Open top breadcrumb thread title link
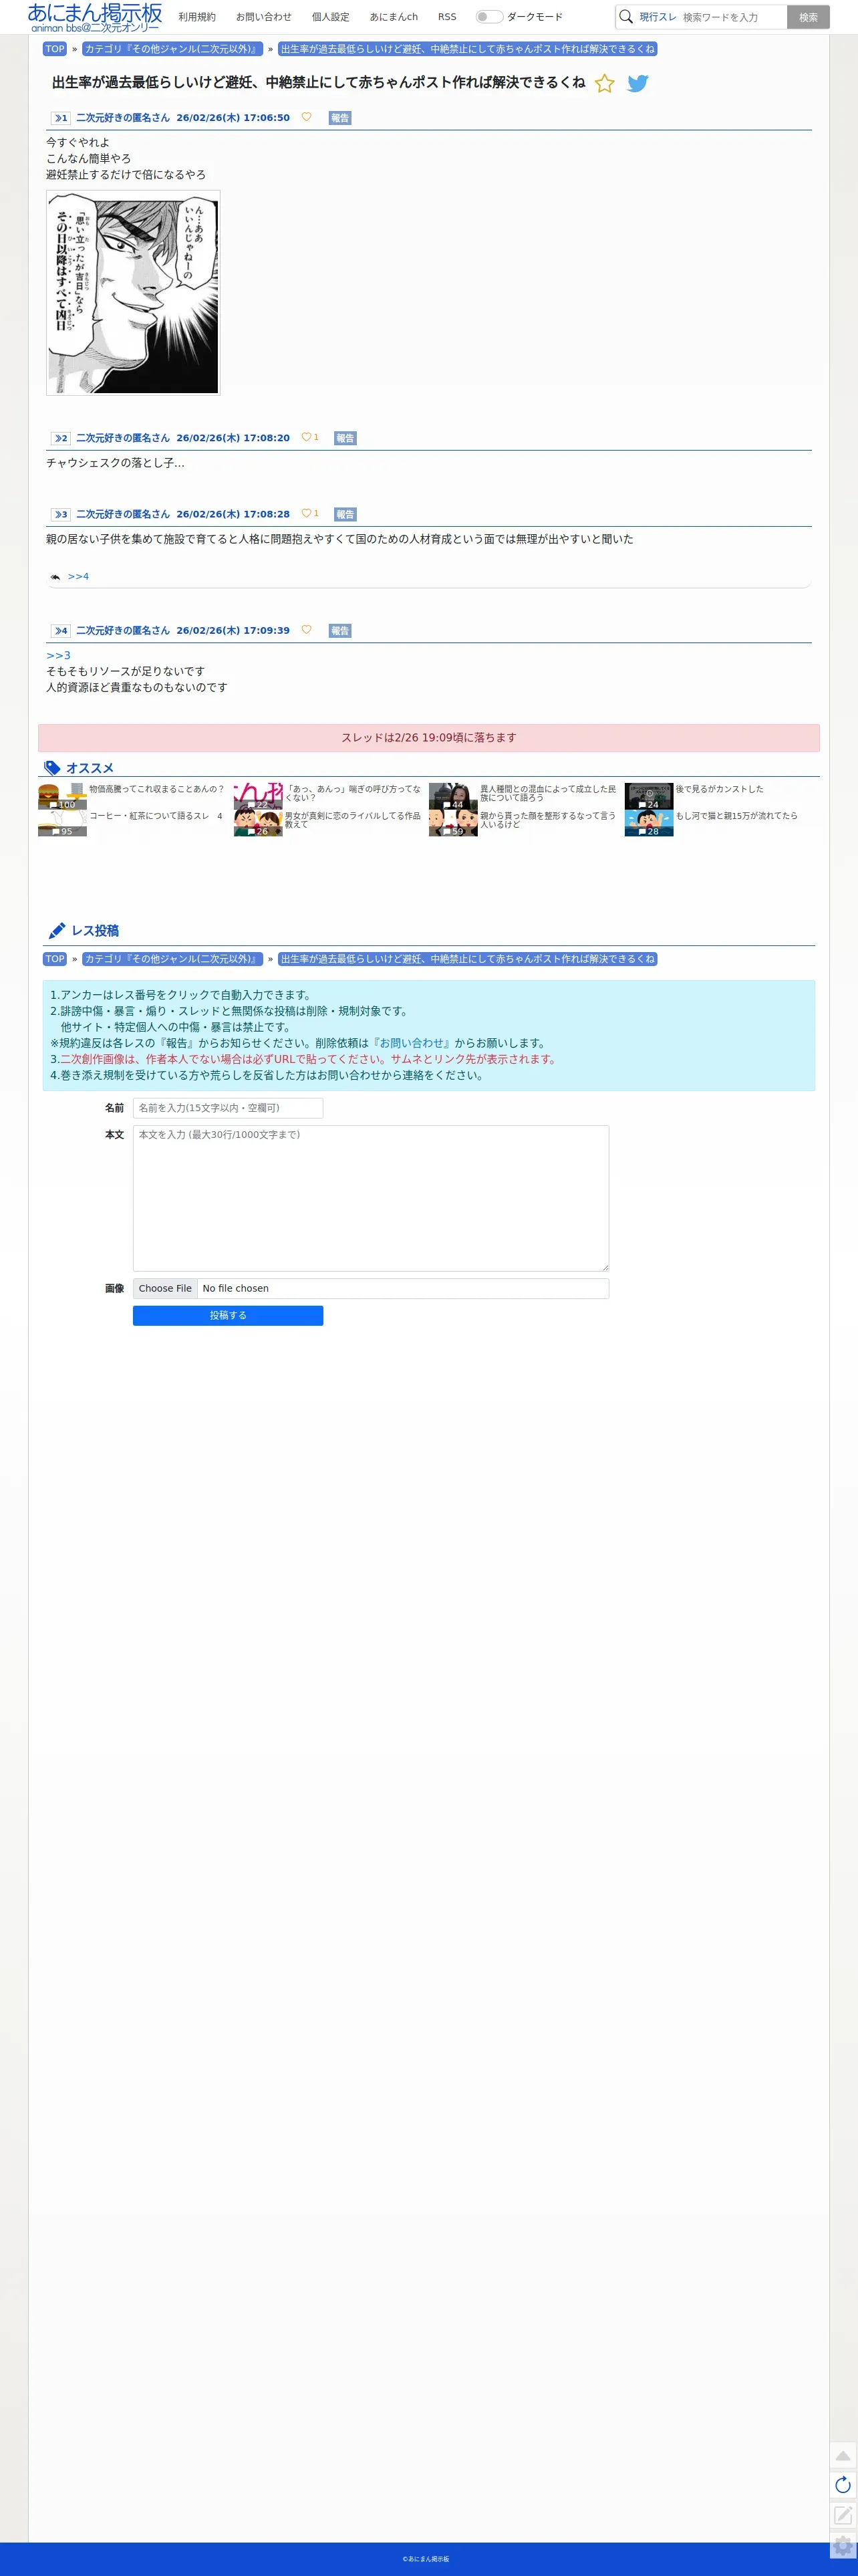This screenshot has height=2576, width=858. click(468, 49)
